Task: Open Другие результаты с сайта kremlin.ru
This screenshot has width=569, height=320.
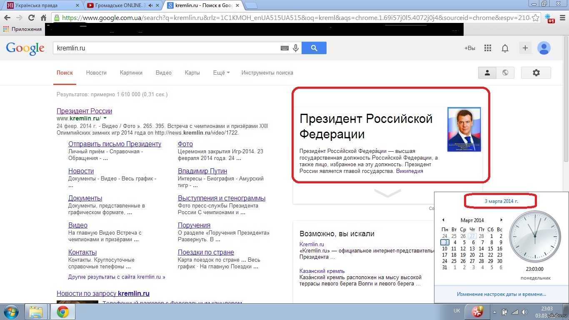Action: coord(117,277)
